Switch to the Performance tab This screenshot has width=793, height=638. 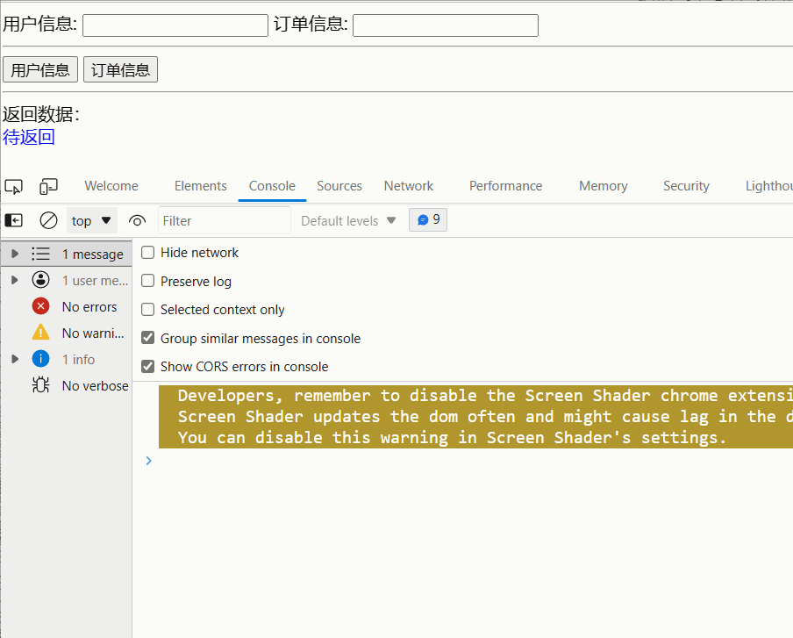pyautogui.click(x=506, y=186)
